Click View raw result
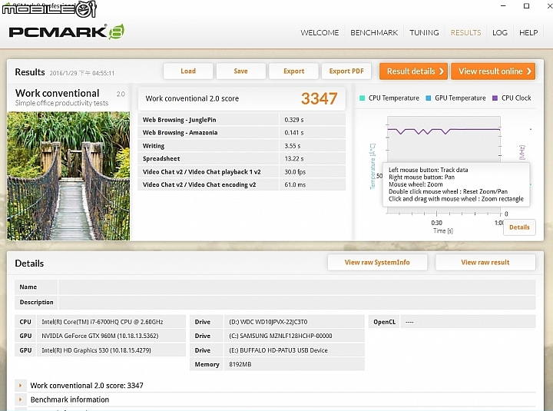Image resolution: width=553 pixels, height=411 pixels. [485, 263]
